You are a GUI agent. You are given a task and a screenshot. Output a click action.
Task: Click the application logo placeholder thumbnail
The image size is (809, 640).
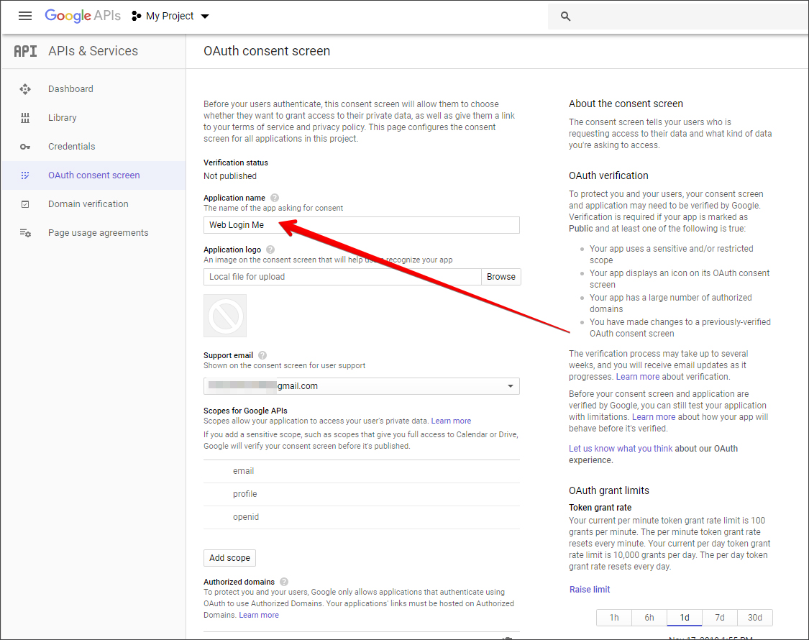(x=225, y=316)
